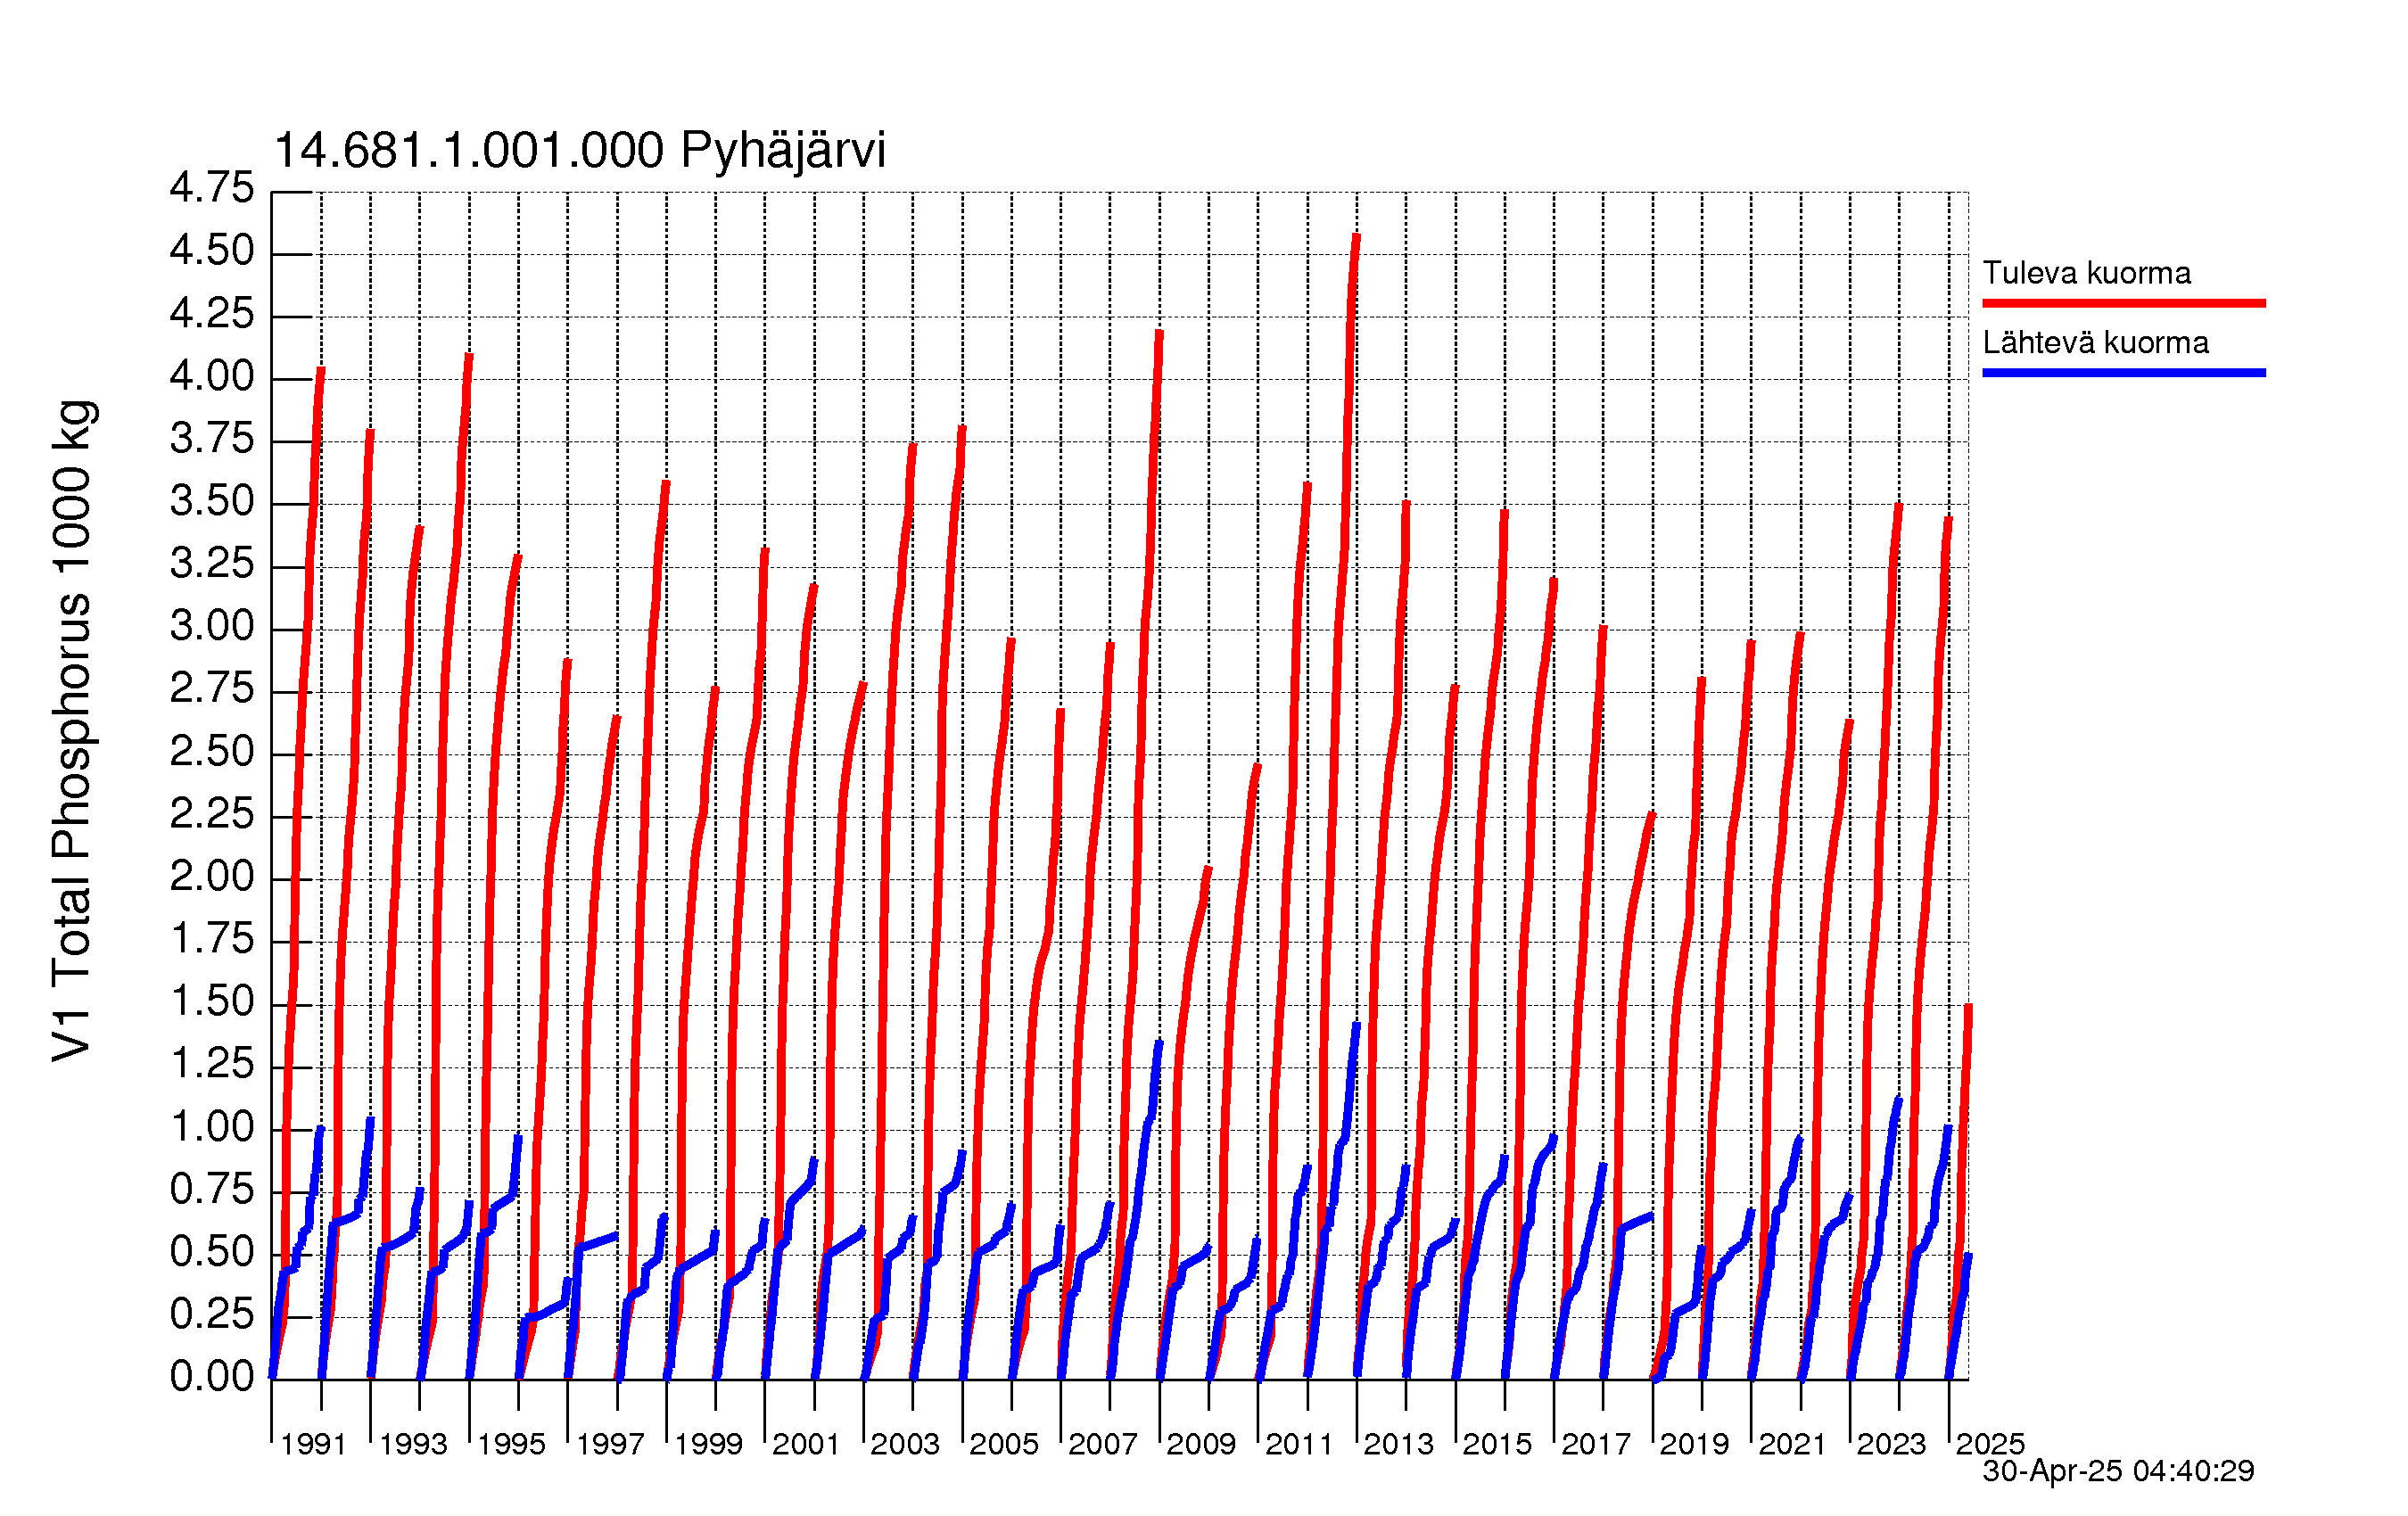Viewport: 2408px width, 1516px height.
Task: Click the y-axis value 2.00
Action: pyautogui.click(x=212, y=876)
